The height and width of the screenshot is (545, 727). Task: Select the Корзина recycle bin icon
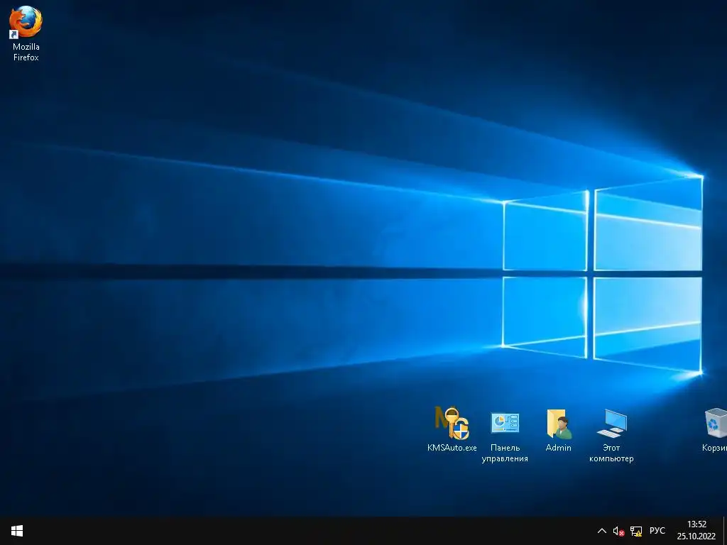(x=715, y=429)
